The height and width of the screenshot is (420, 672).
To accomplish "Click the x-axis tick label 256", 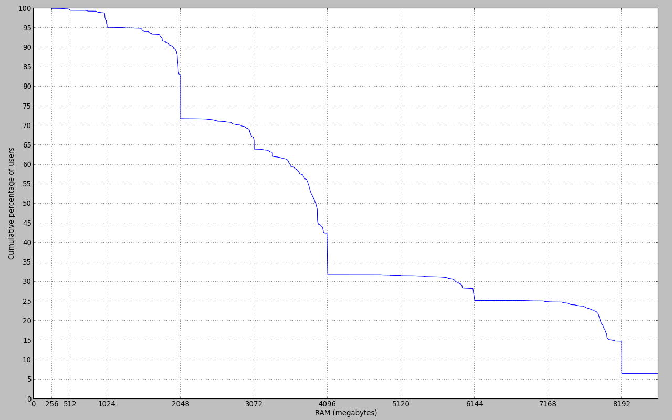I will 51,404.
